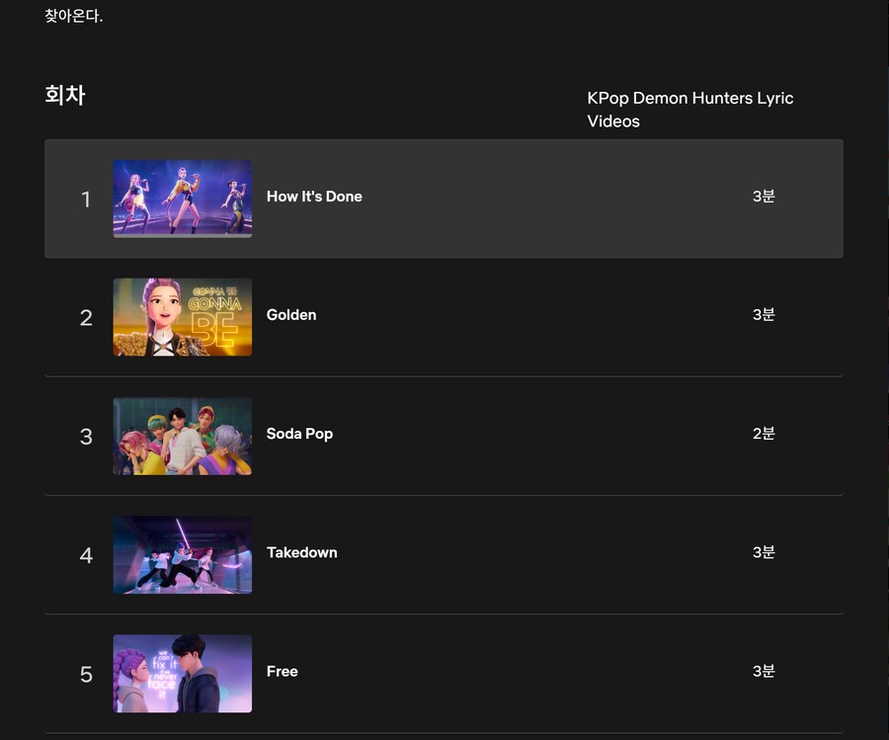Play the How It's Done episode thumbnail
889x740 pixels.
click(x=182, y=197)
